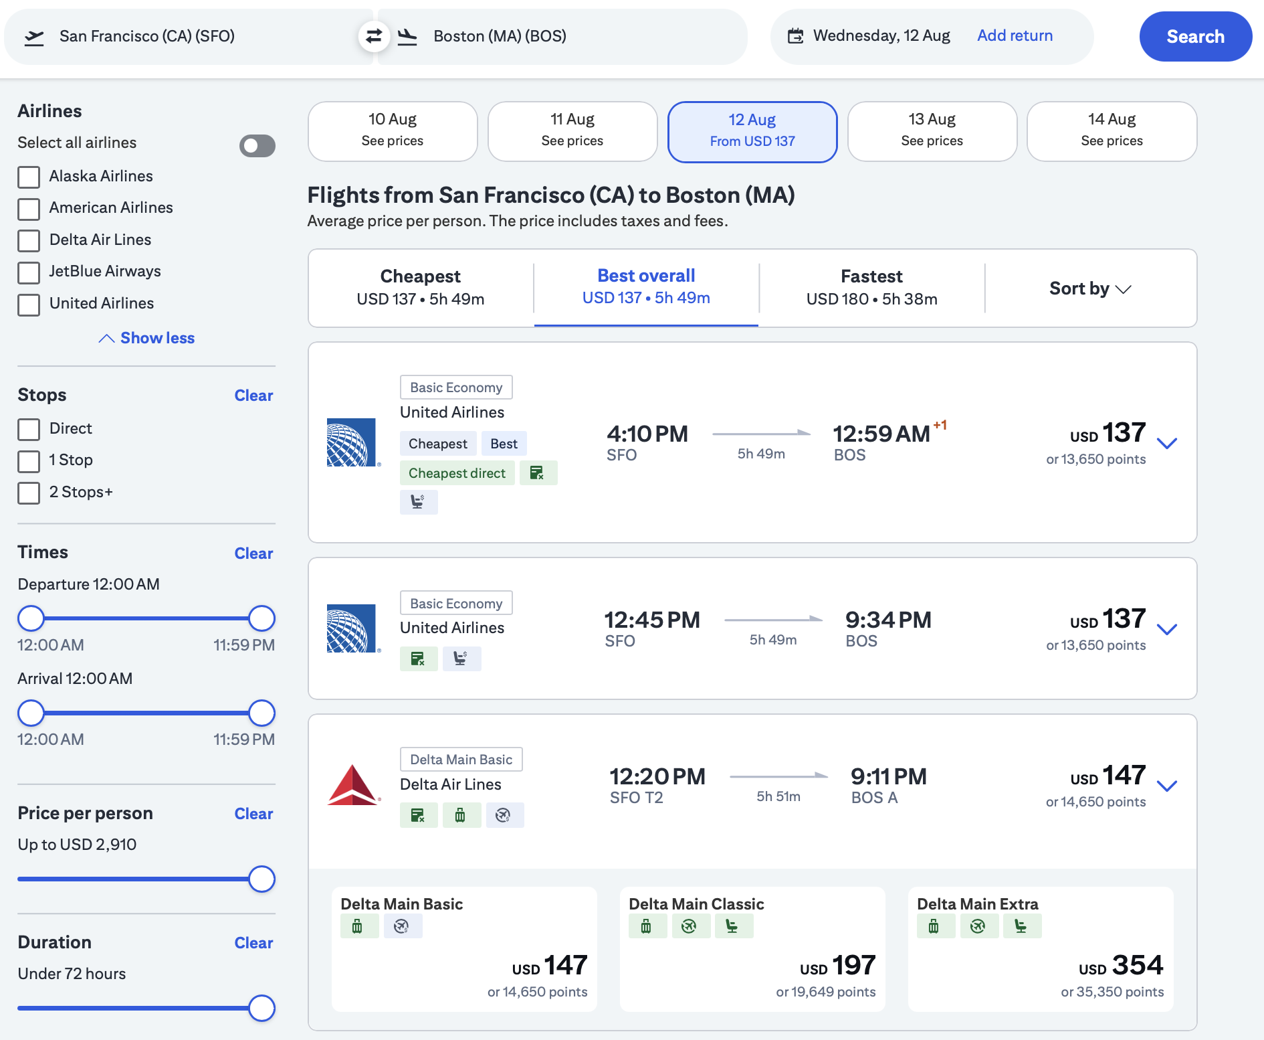Check the Direct stops checkbox
The width and height of the screenshot is (1264, 1040).
29,429
